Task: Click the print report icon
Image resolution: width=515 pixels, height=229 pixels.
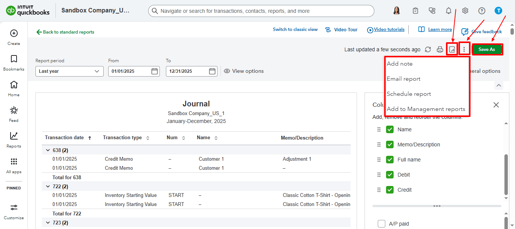Action: click(x=440, y=49)
